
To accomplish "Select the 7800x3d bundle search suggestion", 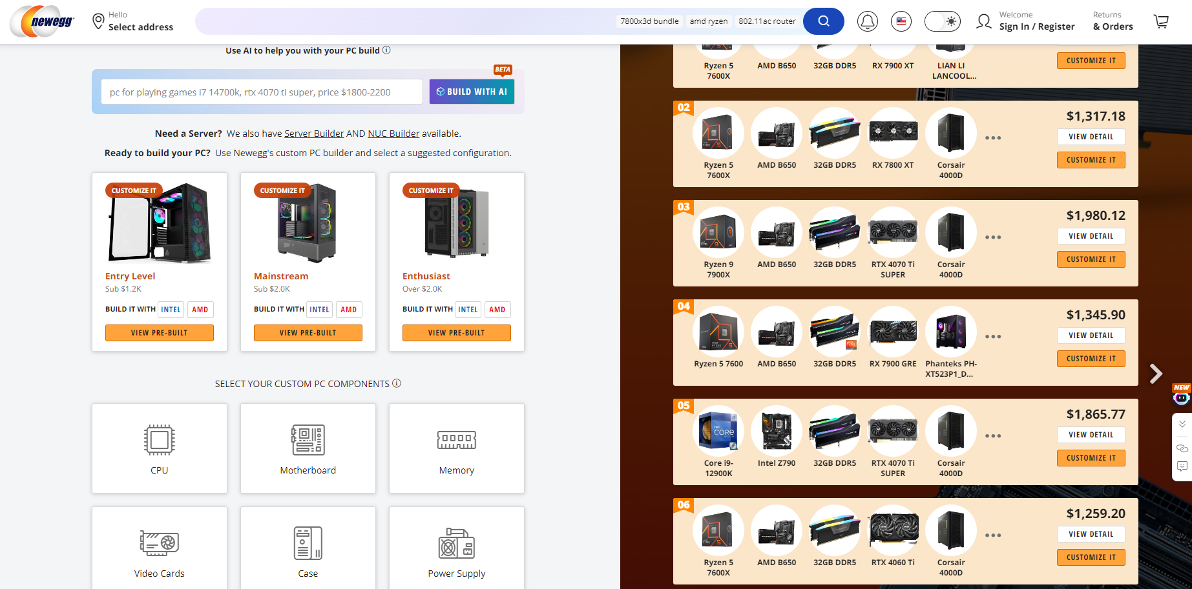I will pos(649,21).
